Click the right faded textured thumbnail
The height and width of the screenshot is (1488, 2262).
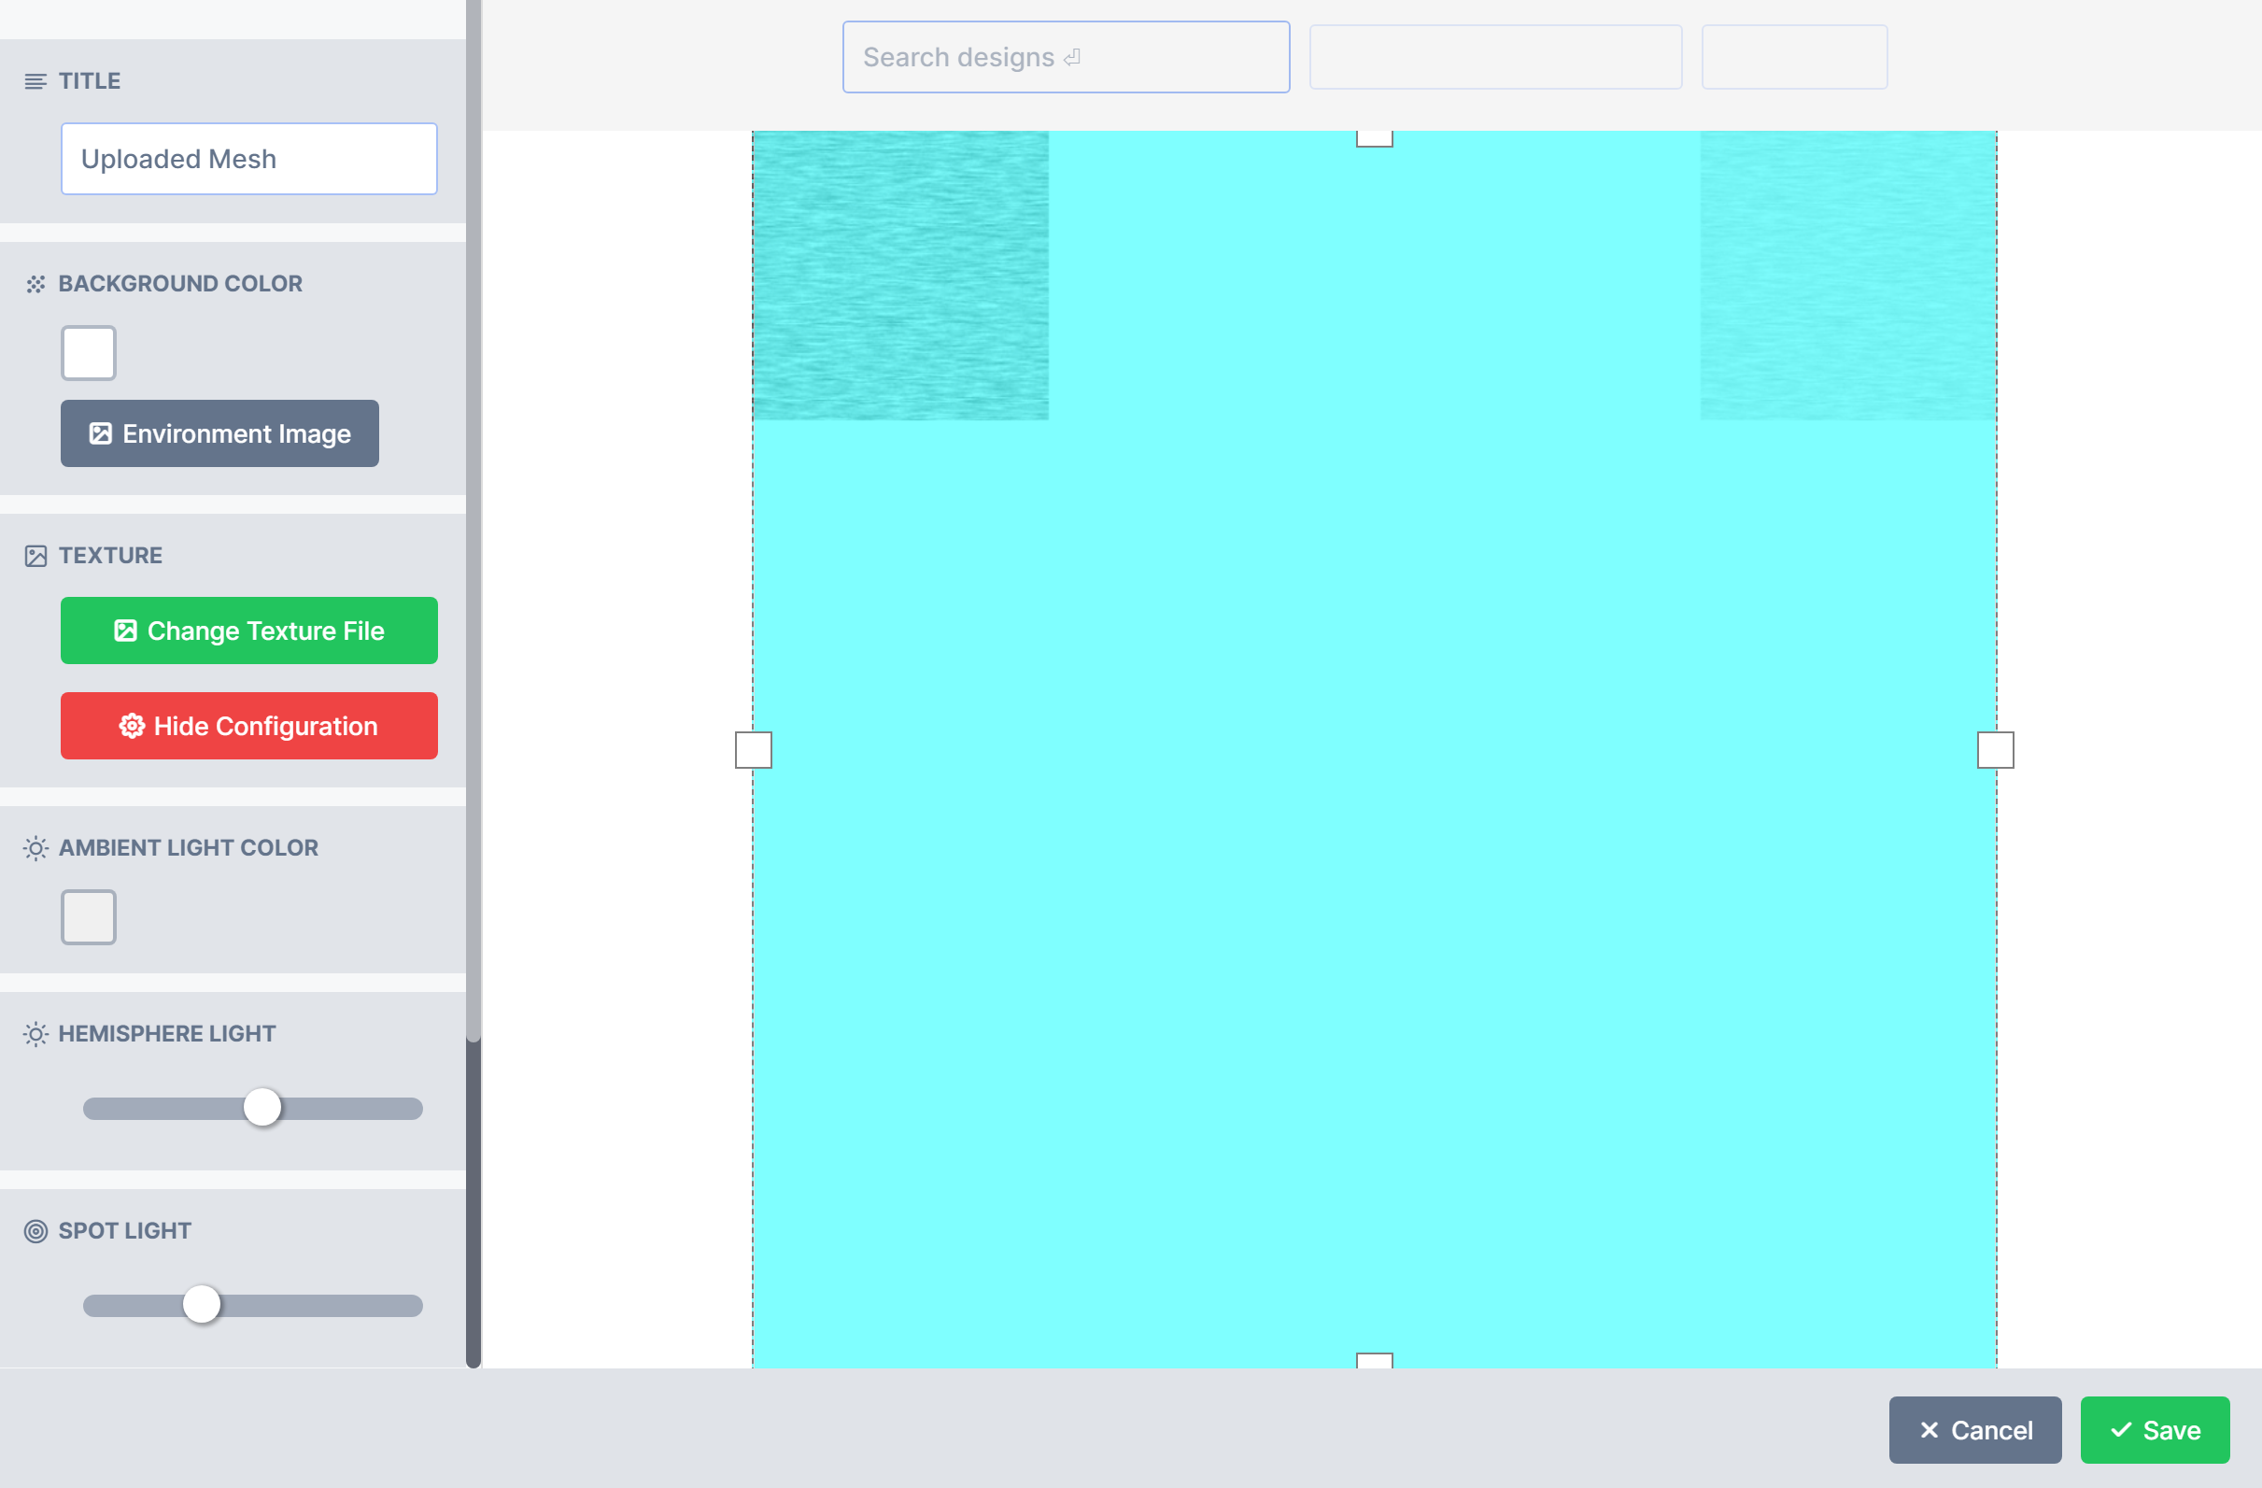(x=1847, y=276)
